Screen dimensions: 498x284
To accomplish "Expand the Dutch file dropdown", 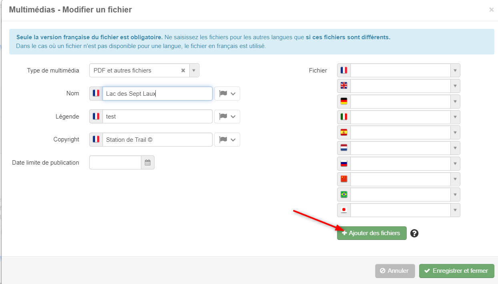I will [455, 148].
